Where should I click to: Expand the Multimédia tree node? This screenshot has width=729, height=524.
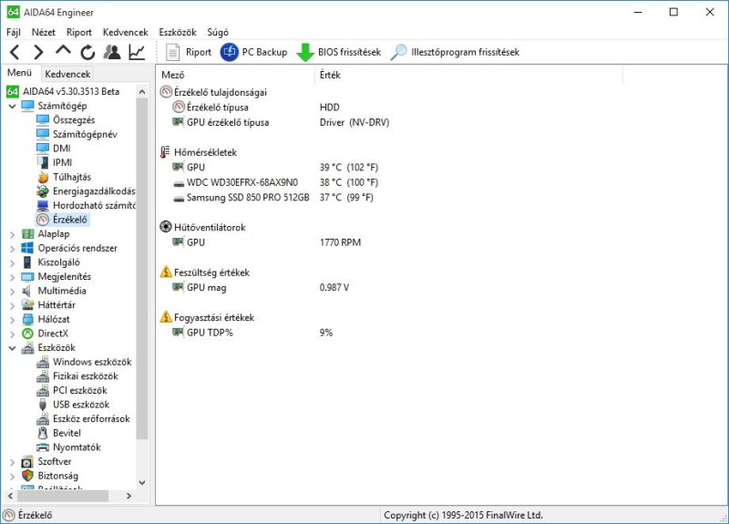[x=13, y=292]
